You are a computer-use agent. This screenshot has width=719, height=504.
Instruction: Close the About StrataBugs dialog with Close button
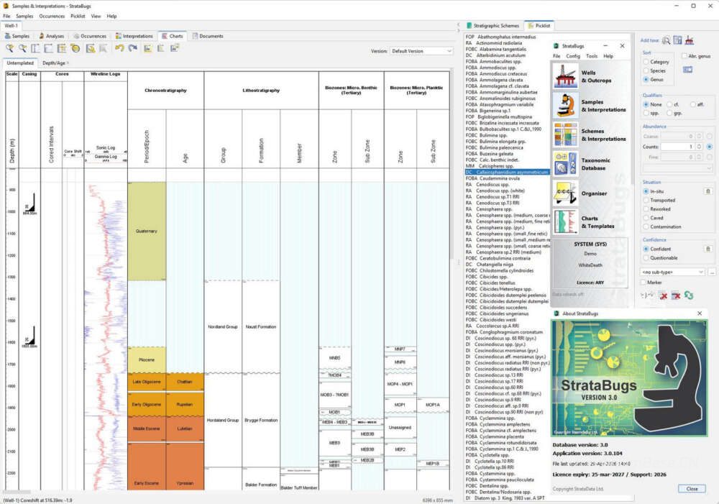(x=692, y=489)
